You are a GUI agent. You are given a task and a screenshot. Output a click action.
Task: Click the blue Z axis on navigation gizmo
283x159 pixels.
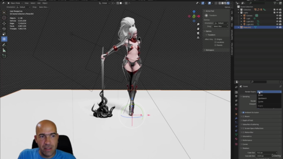point(194,11)
